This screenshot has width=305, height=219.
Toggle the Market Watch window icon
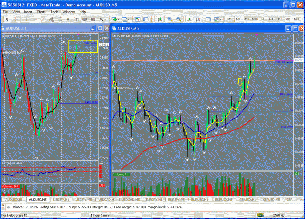[138, 19]
